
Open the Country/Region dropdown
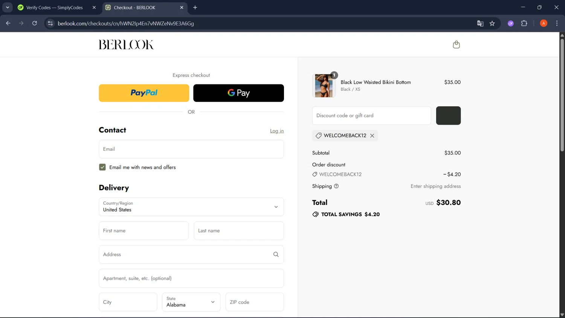coord(191,207)
